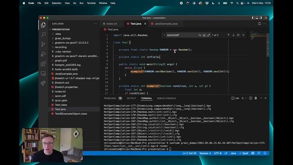Open Wi-Fi menu bar icon
Screen dimensions: 293x165
pyautogui.click(x=232, y=3)
